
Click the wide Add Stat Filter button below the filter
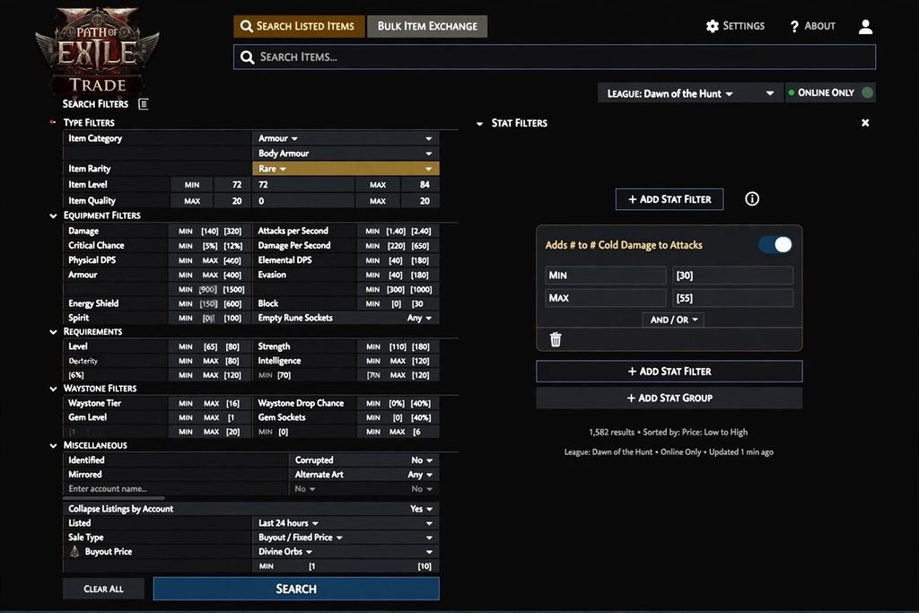pyautogui.click(x=670, y=372)
